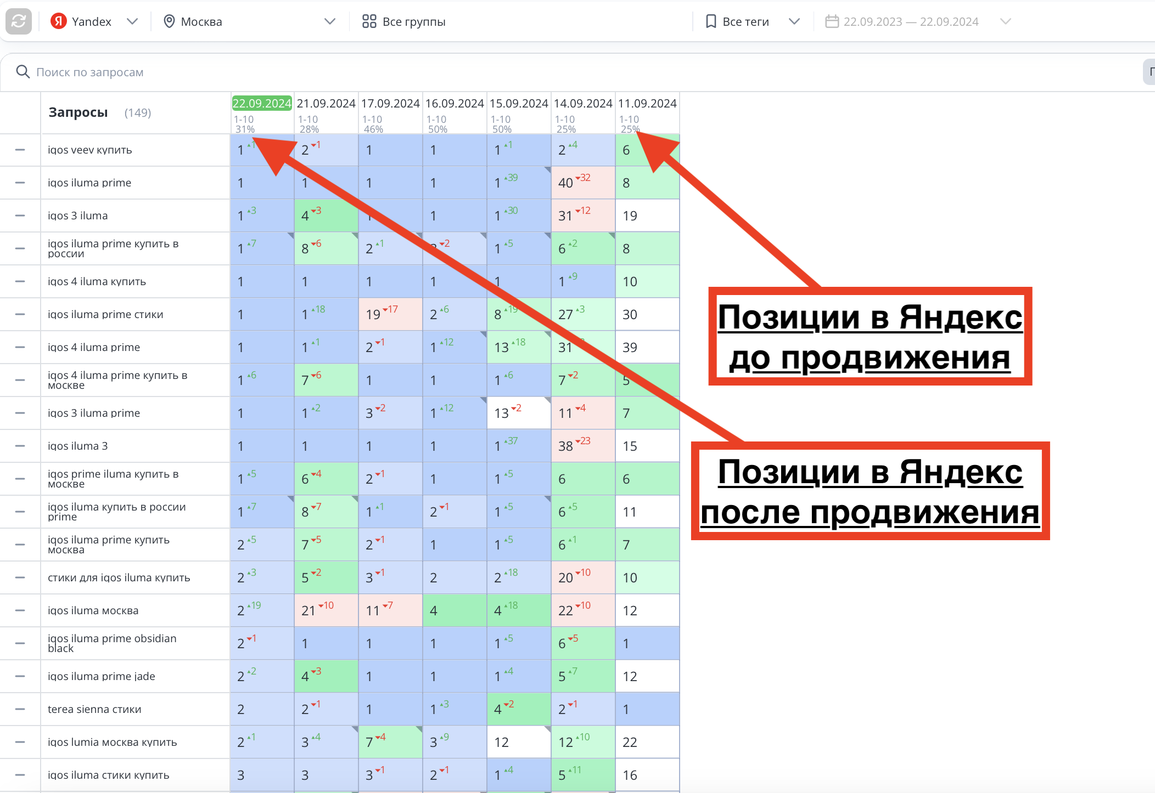This screenshot has width=1155, height=793.
Task: Click position 39 for iqos 4 iluma prime
Action: click(647, 347)
